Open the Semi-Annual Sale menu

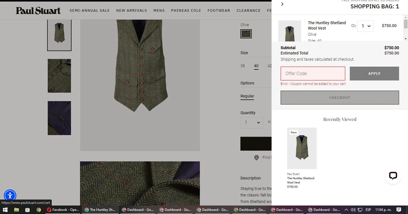pos(89,11)
